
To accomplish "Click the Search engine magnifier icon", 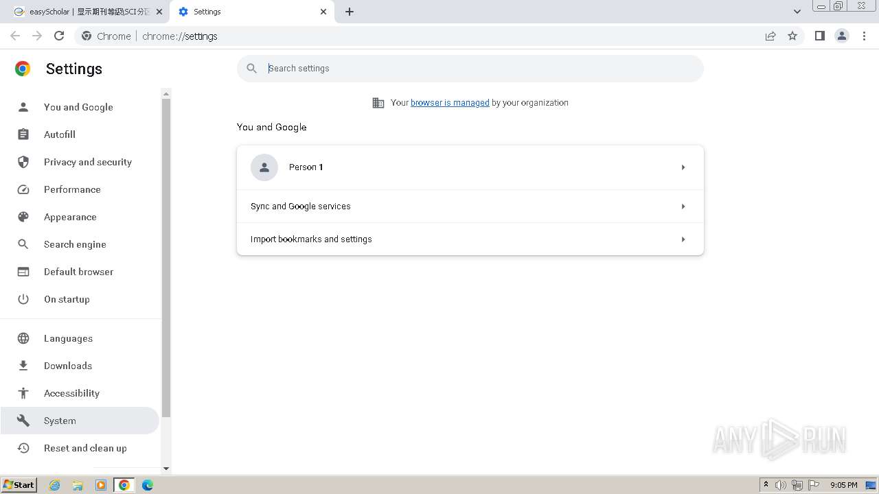I will (23, 244).
